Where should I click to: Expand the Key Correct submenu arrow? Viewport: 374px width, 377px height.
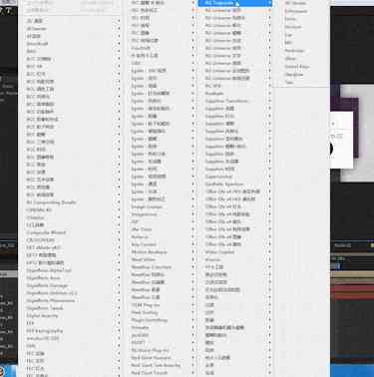click(x=192, y=244)
